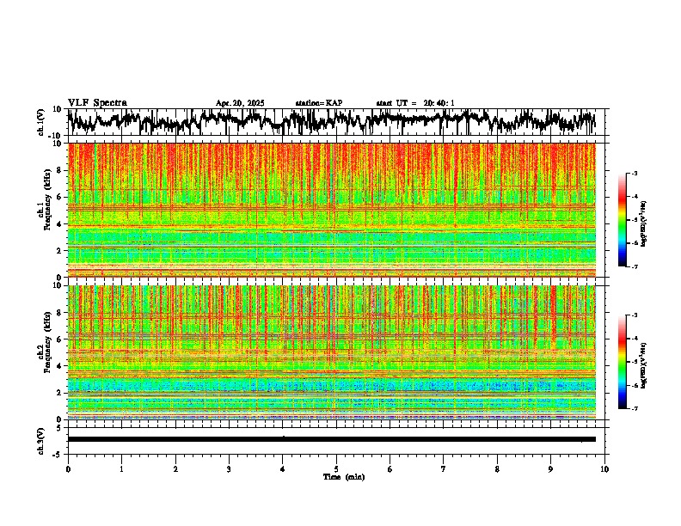681x526 pixels.
Task: Click the thick black ch.3 trace
Action: pyautogui.click(x=331, y=439)
